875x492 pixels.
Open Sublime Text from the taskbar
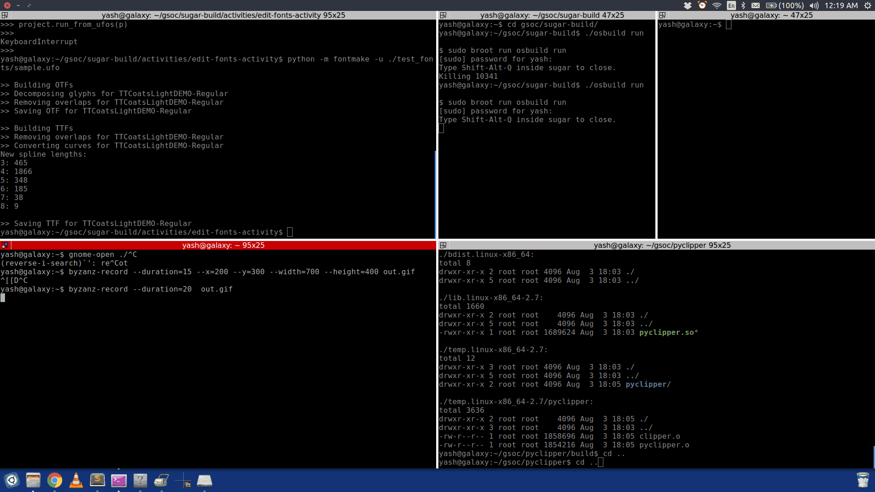coord(97,480)
